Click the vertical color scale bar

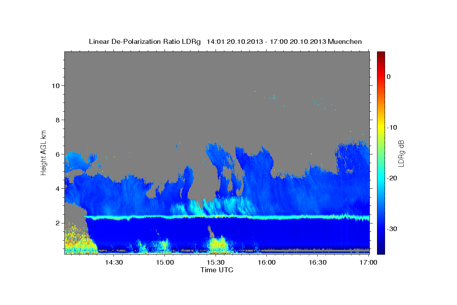(381, 152)
